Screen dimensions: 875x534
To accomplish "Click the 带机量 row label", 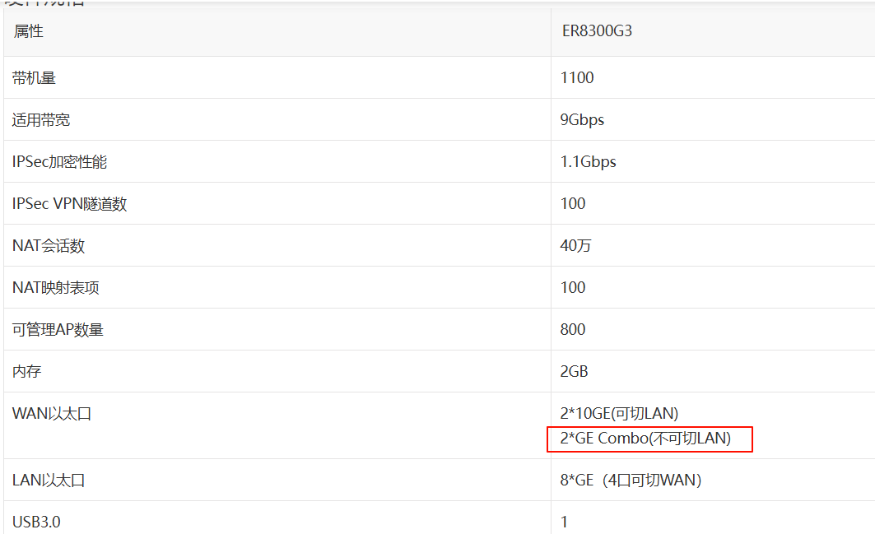I will point(35,78).
